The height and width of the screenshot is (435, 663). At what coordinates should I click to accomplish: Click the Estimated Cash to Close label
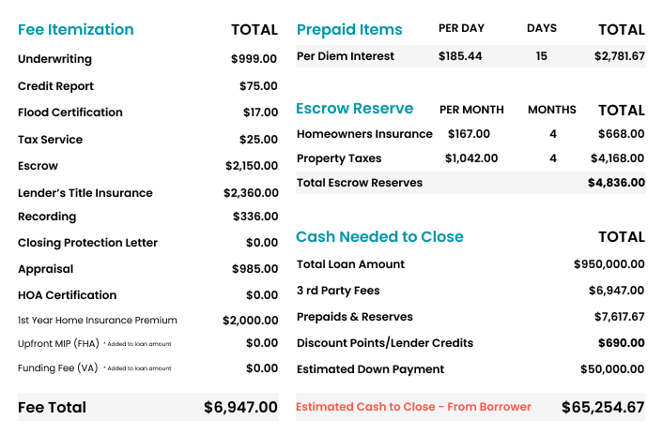pyautogui.click(x=413, y=407)
